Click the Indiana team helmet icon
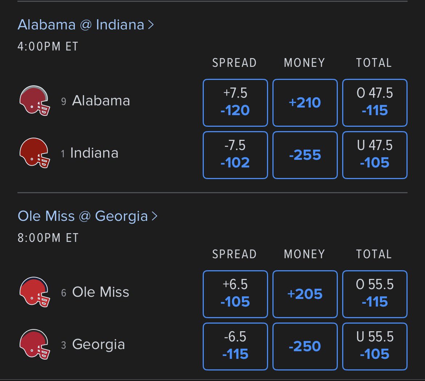Screen dimensions: 425x381 pos(35,153)
